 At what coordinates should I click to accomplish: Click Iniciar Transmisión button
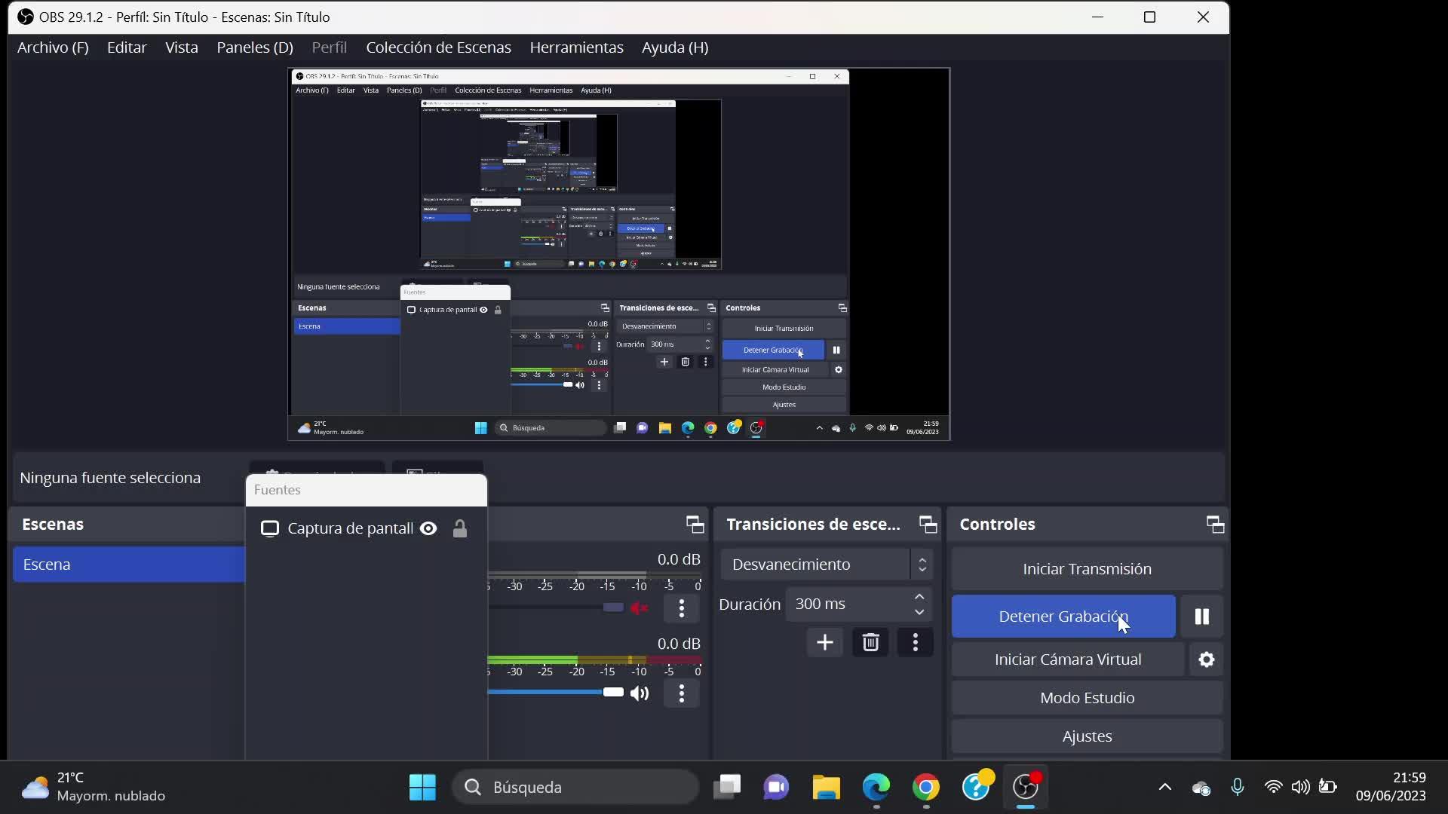1087,569
